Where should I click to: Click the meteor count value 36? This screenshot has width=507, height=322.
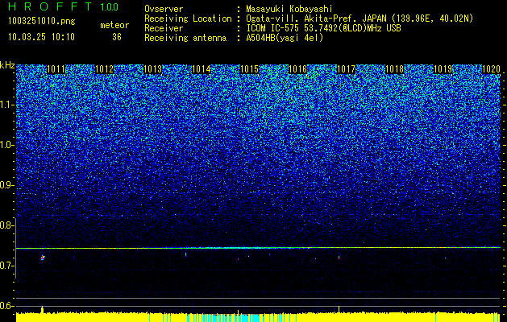[x=117, y=37]
